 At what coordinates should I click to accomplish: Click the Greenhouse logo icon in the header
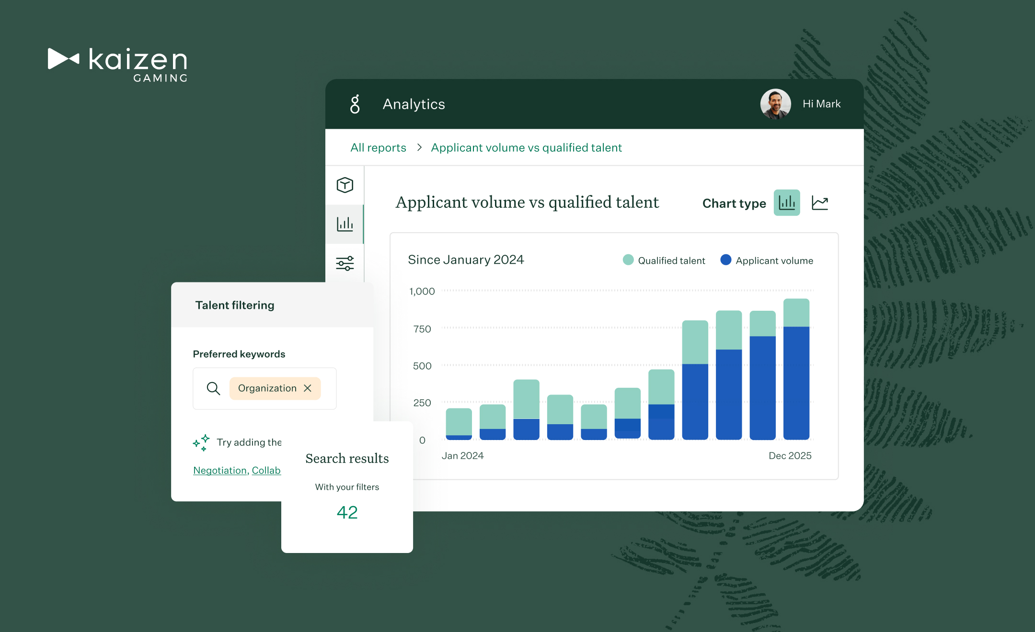355,104
